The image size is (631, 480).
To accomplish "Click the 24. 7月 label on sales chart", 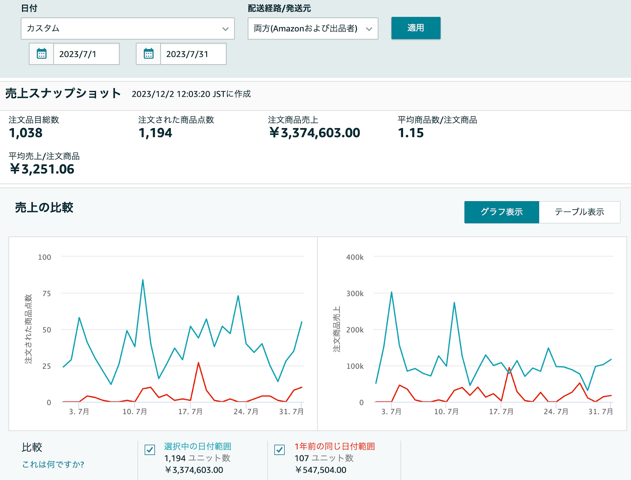I will (x=556, y=411).
